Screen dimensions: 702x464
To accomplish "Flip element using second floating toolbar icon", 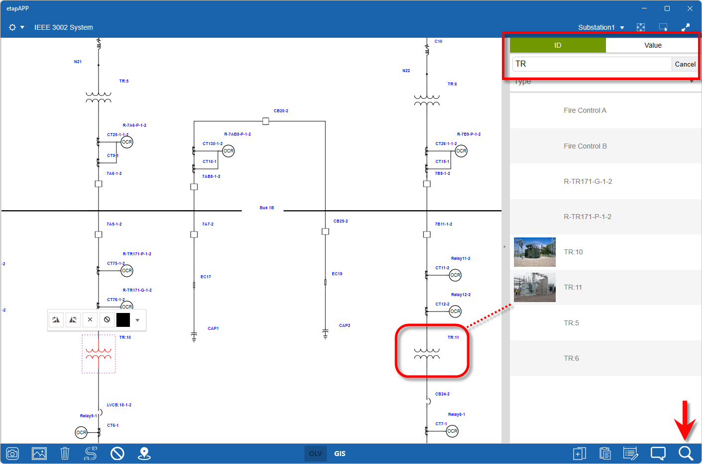I will 73,320.
